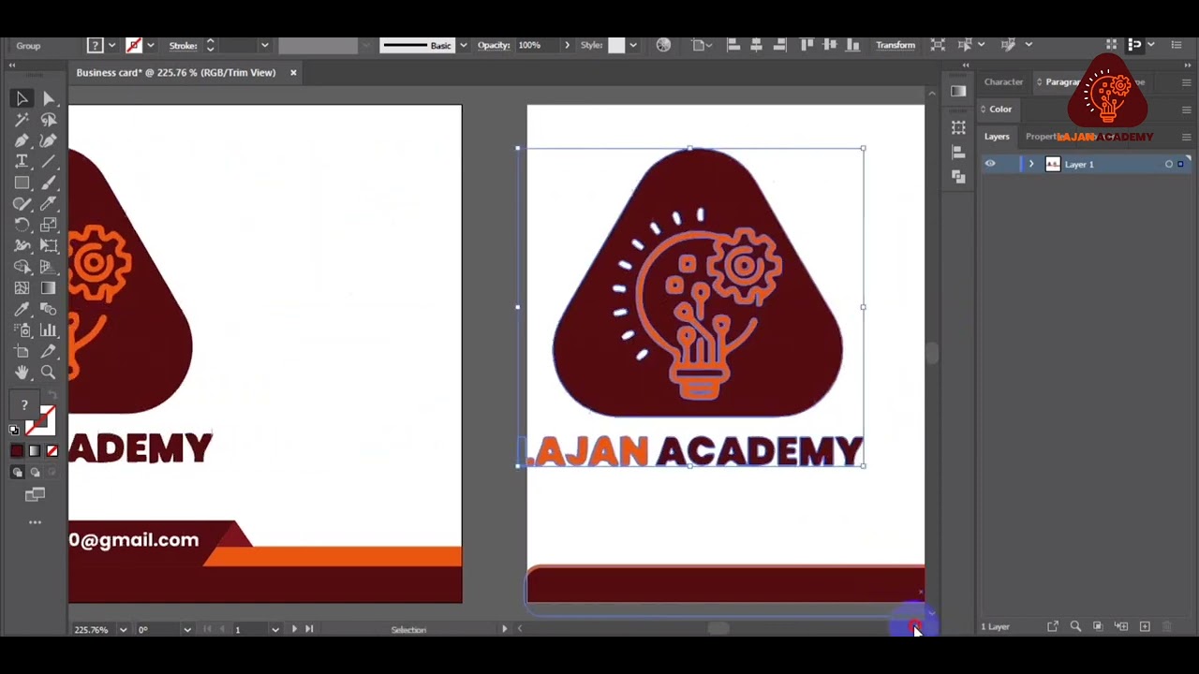Open the graphic Style dropdown

click(633, 45)
